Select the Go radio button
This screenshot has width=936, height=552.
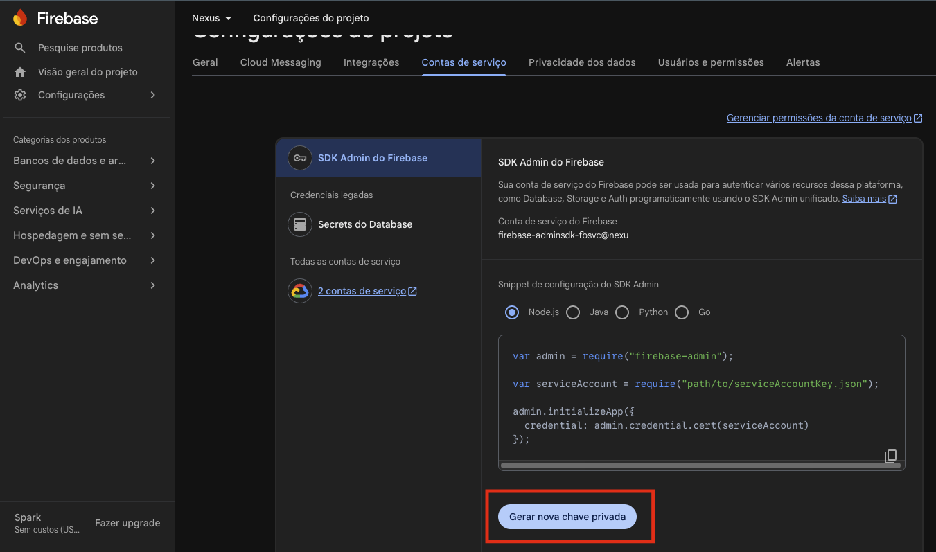[x=682, y=312]
